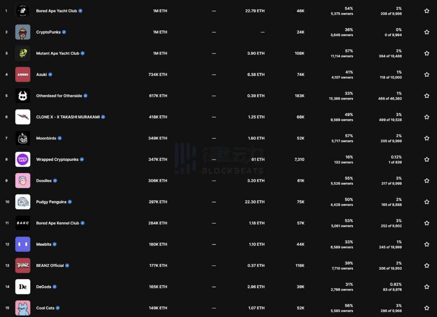Click the Mutant Ape Yacht Club skull logo

23,53
